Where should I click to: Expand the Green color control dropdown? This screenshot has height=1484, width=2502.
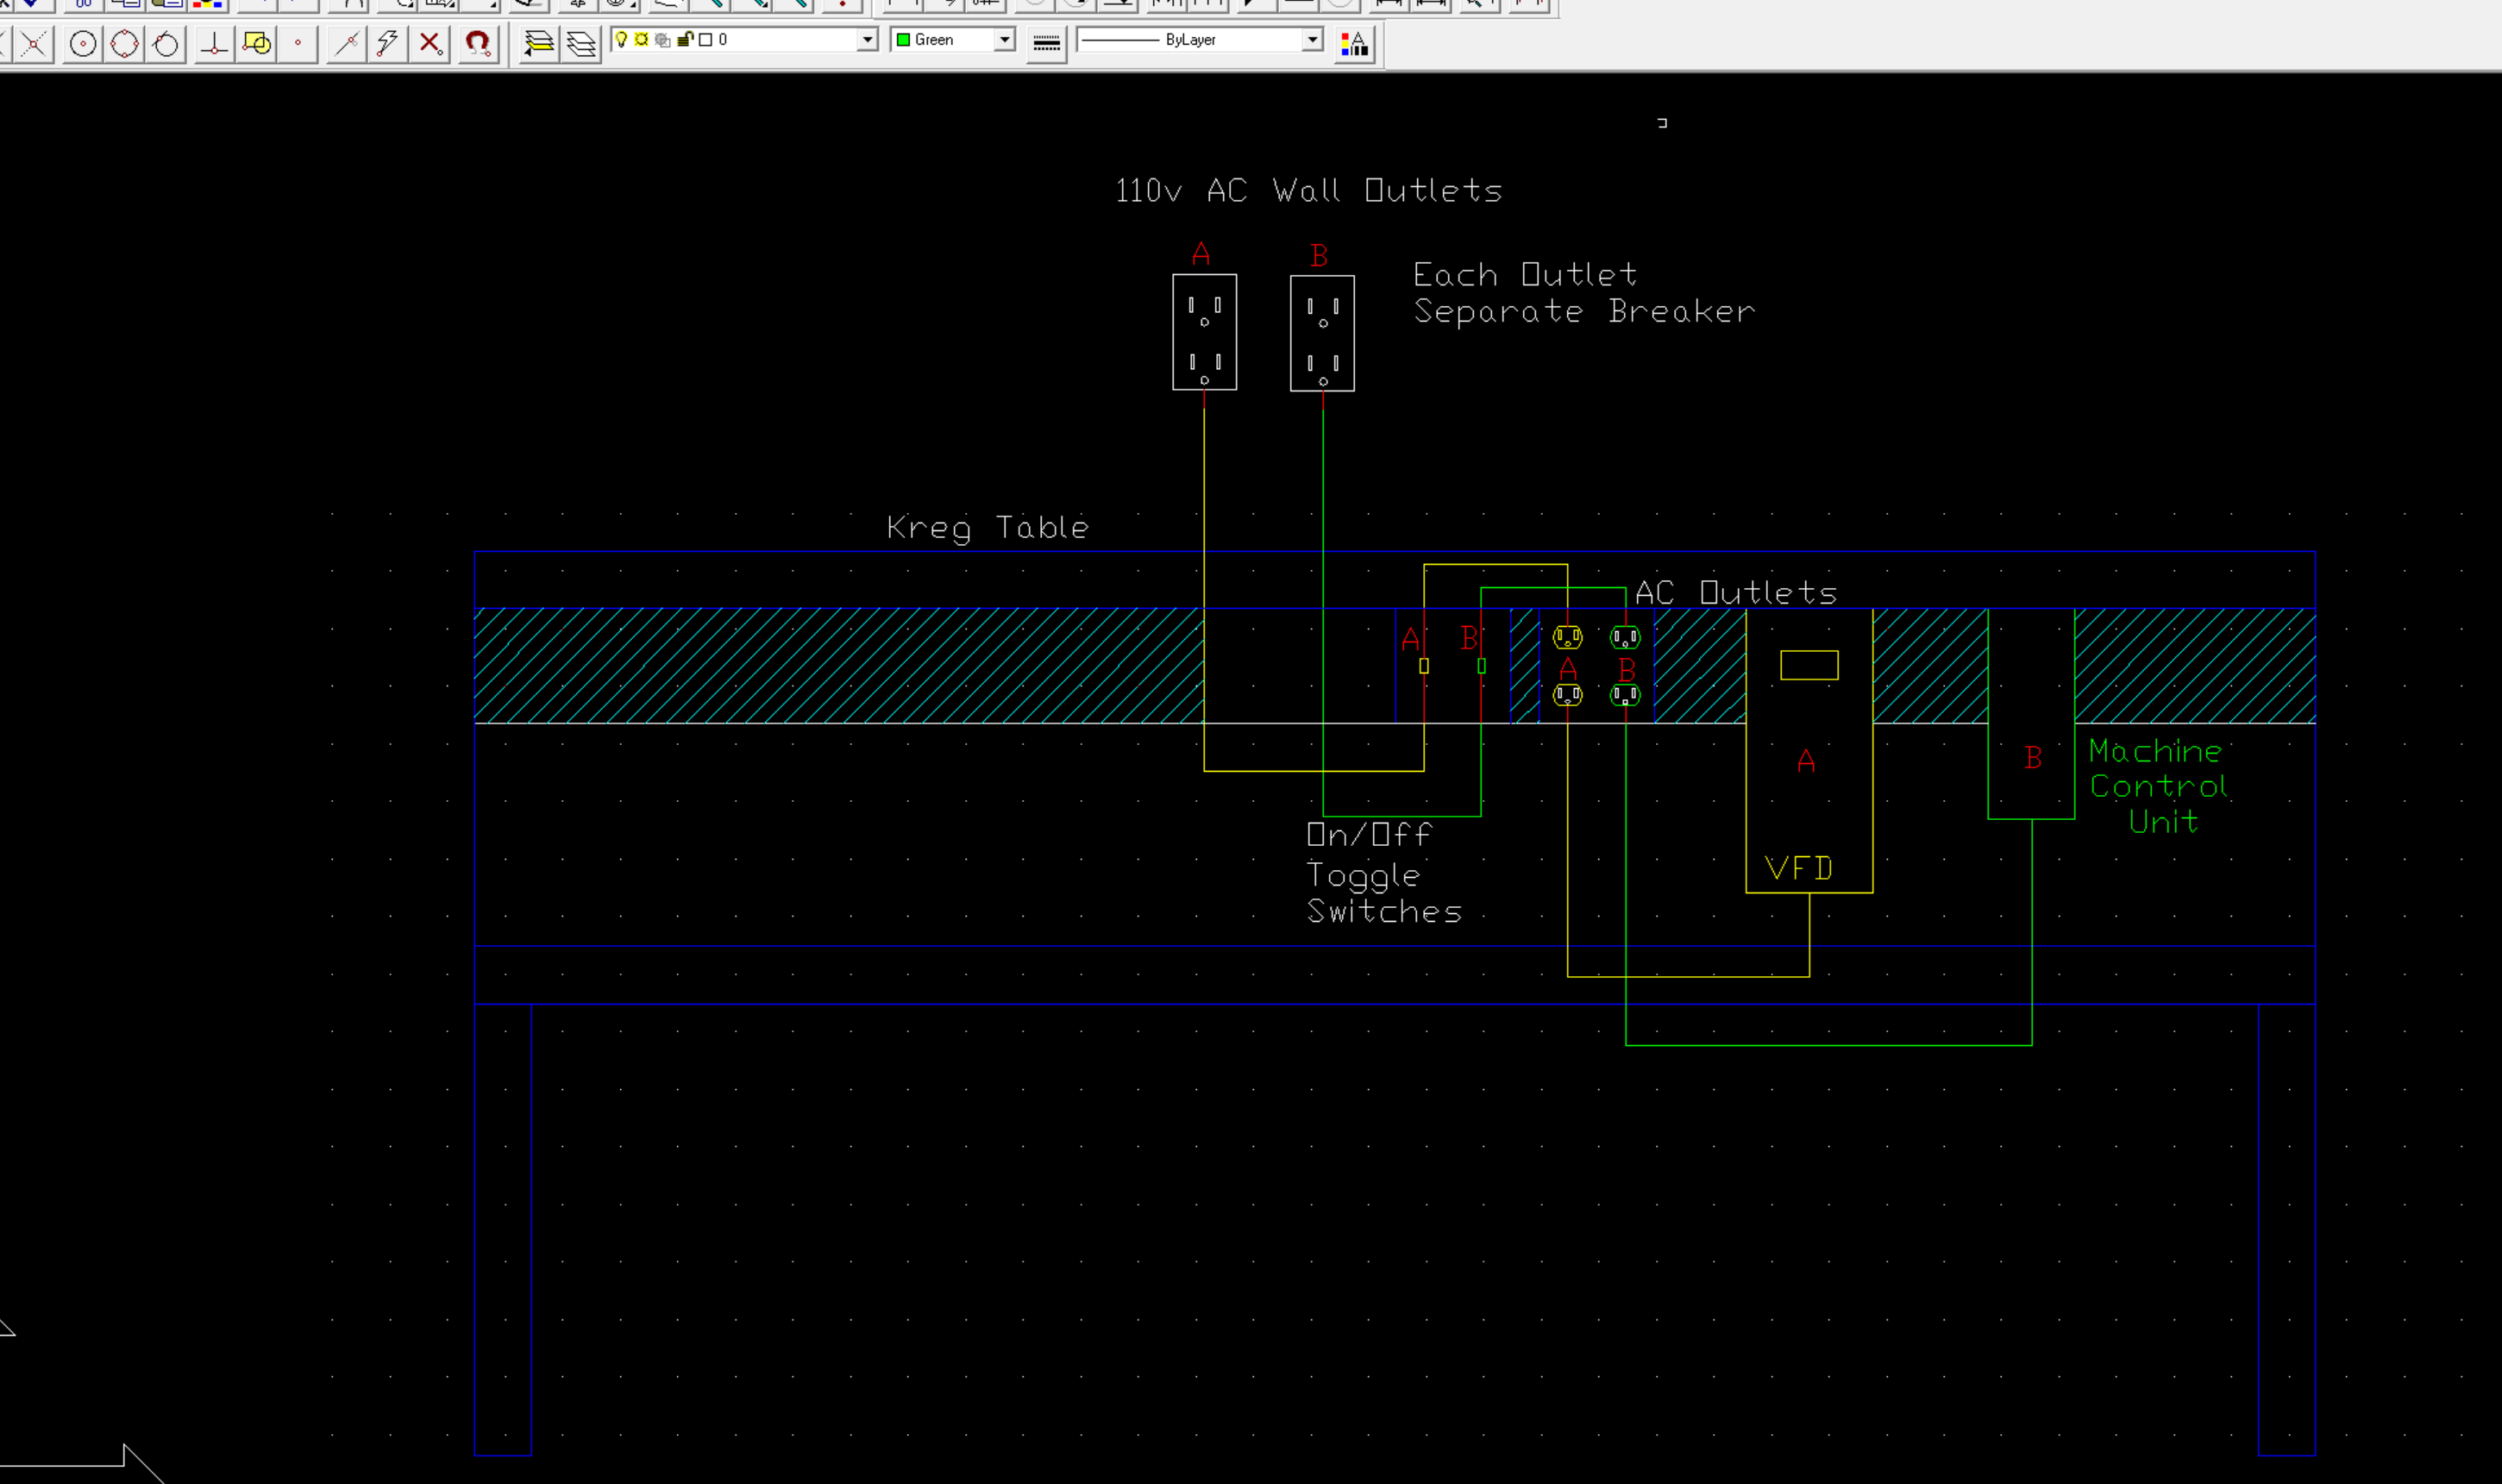point(1004,40)
